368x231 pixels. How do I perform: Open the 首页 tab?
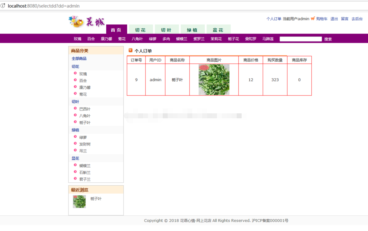pos(117,29)
